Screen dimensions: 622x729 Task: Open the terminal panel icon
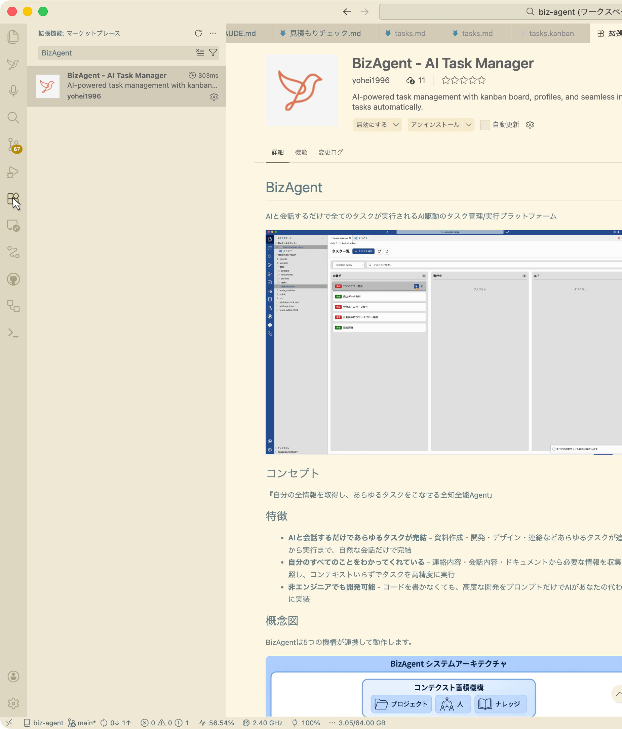pyautogui.click(x=13, y=334)
